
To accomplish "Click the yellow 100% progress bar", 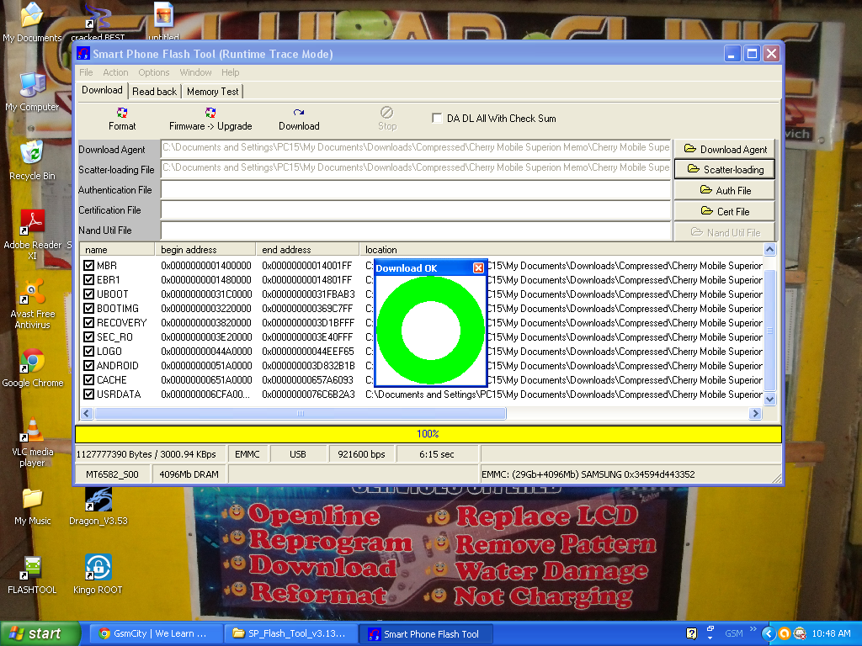I will (x=428, y=434).
